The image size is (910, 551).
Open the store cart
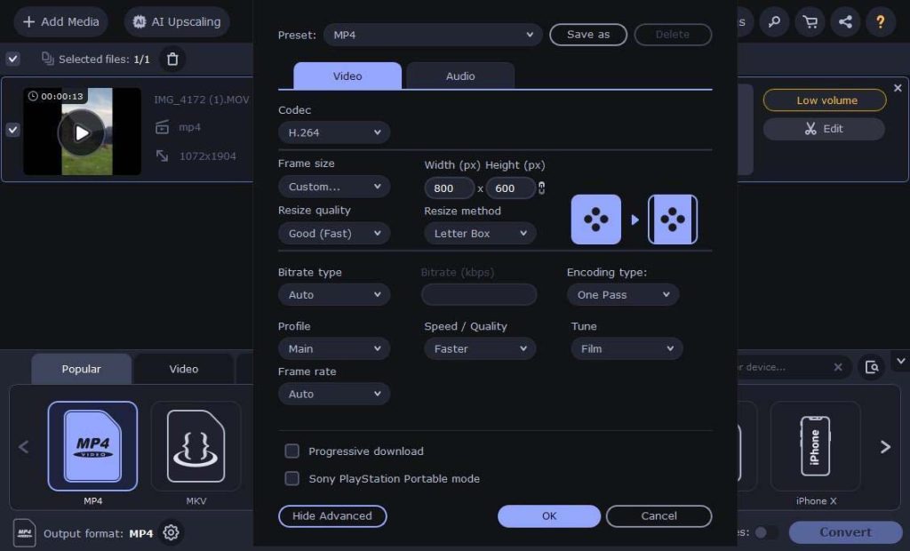[x=810, y=21]
